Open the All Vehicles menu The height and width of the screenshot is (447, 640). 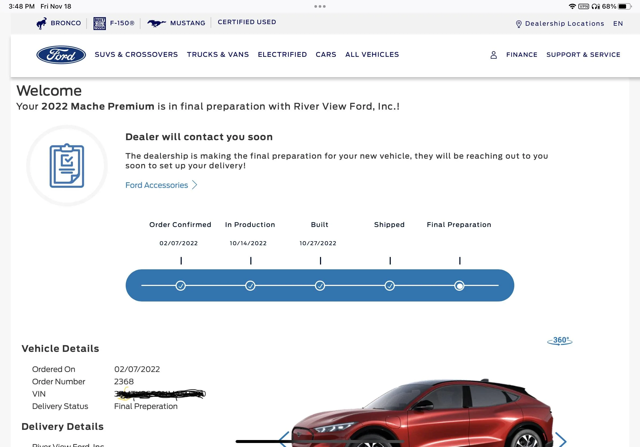(x=372, y=55)
